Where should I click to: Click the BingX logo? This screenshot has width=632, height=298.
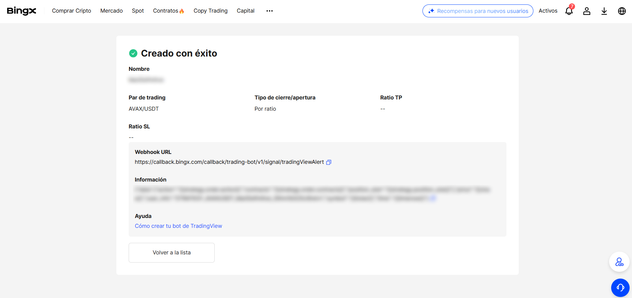click(x=21, y=11)
